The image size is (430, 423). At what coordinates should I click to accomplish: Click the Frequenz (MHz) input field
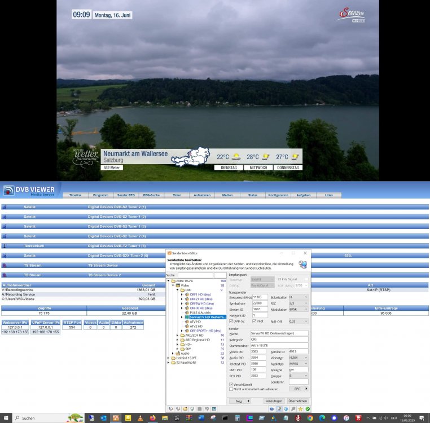[x=260, y=297]
